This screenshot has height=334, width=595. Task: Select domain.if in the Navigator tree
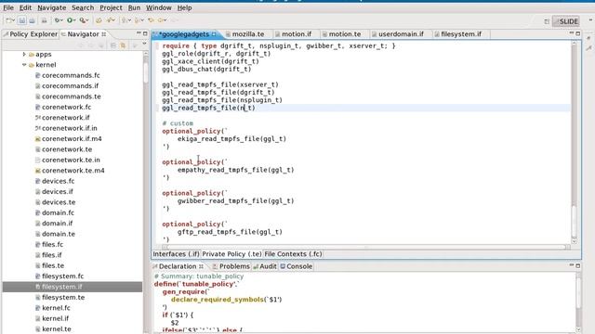[x=57, y=224]
